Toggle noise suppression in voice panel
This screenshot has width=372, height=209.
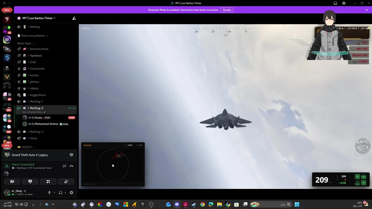pos(65,166)
